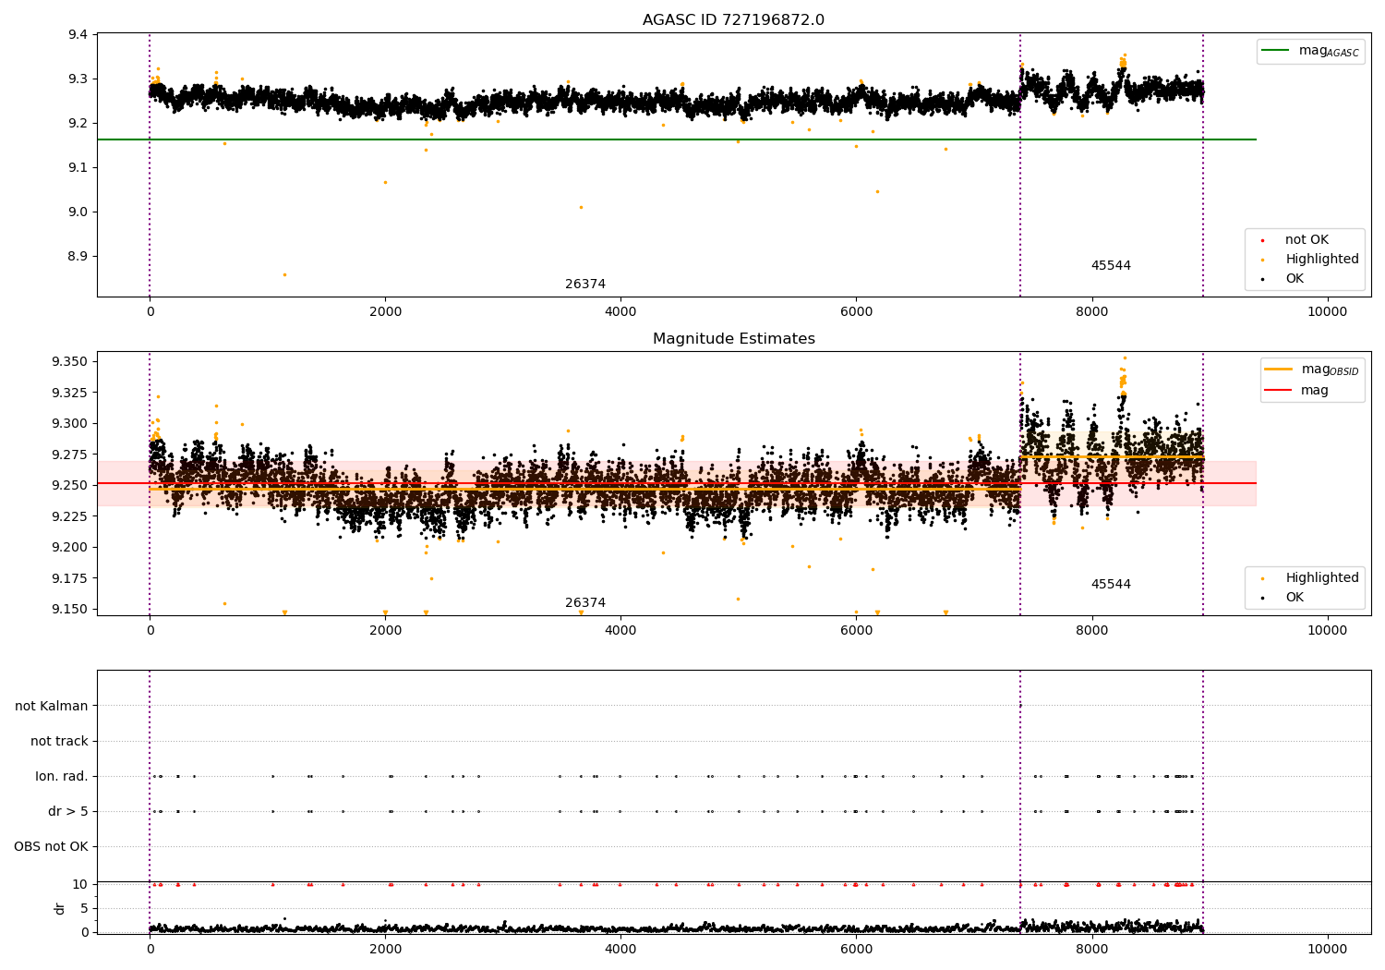Click the green mag AGASC legend line
Screen dimensions: 1385x970
tap(1276, 51)
